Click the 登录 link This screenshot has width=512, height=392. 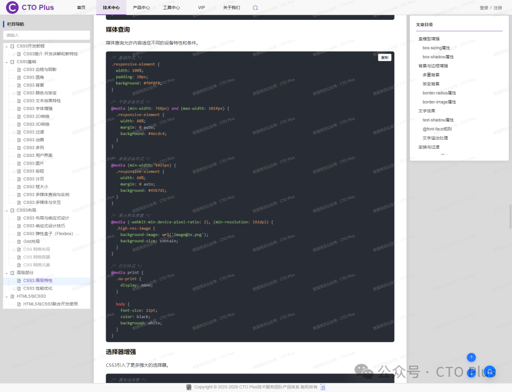[x=484, y=8]
